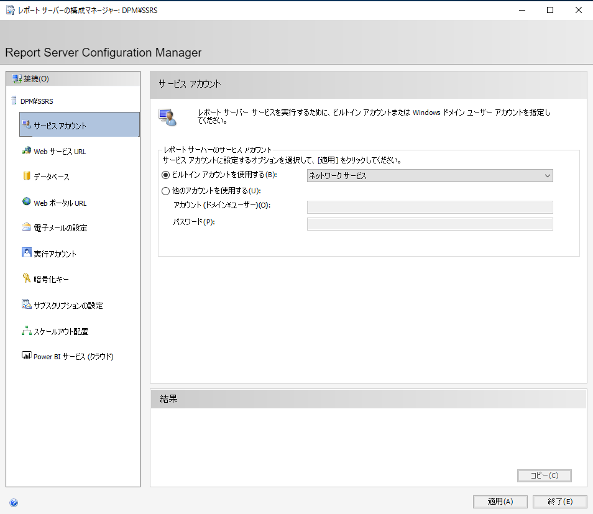Click the 接続(O) connect icon

[x=17, y=79]
